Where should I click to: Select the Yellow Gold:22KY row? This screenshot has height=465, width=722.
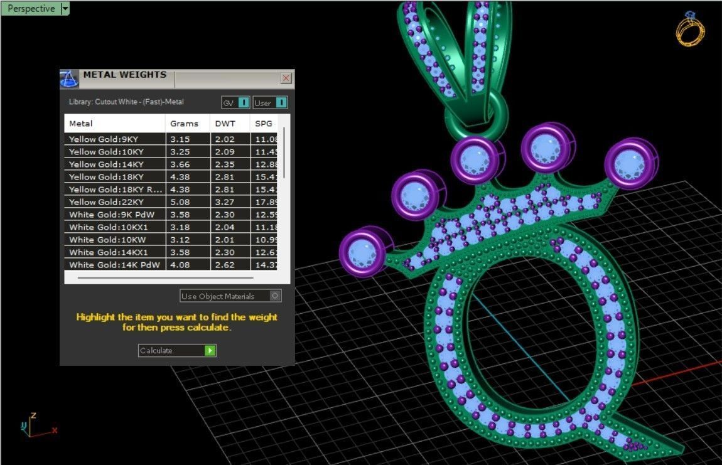coord(171,201)
